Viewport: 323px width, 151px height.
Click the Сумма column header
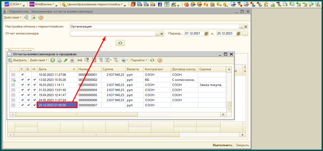tap(113, 69)
